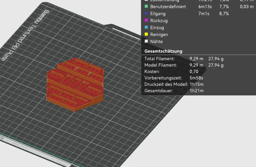
Task: Click the yellow Reinigen legend square
Action: coord(146,34)
